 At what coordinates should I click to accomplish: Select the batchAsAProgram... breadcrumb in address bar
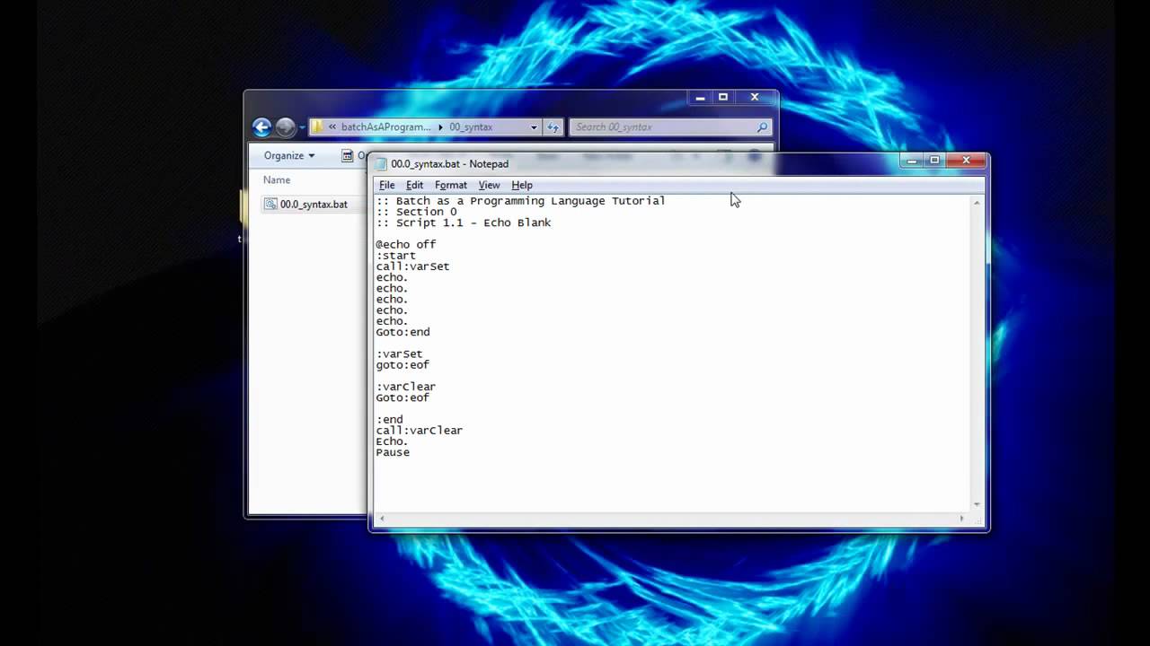[x=385, y=127]
